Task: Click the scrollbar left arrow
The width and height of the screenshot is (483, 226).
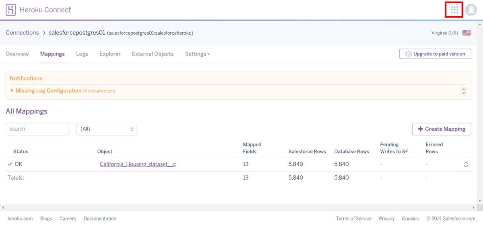Action: tap(3, 208)
